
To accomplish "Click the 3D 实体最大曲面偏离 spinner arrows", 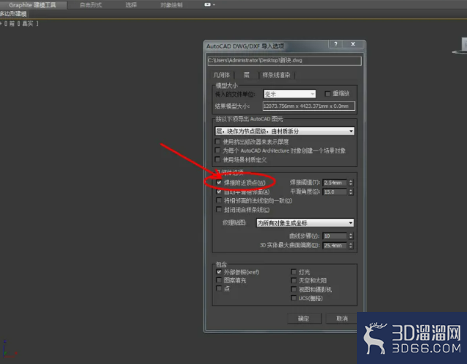I will point(351,246).
